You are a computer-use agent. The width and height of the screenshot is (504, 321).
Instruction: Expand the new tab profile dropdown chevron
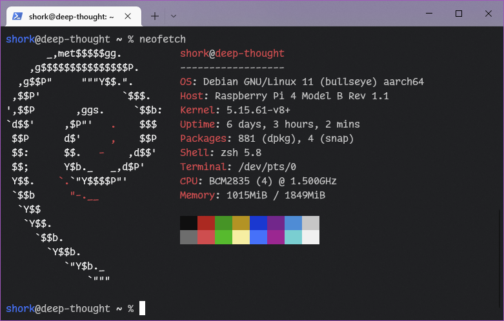pos(174,15)
